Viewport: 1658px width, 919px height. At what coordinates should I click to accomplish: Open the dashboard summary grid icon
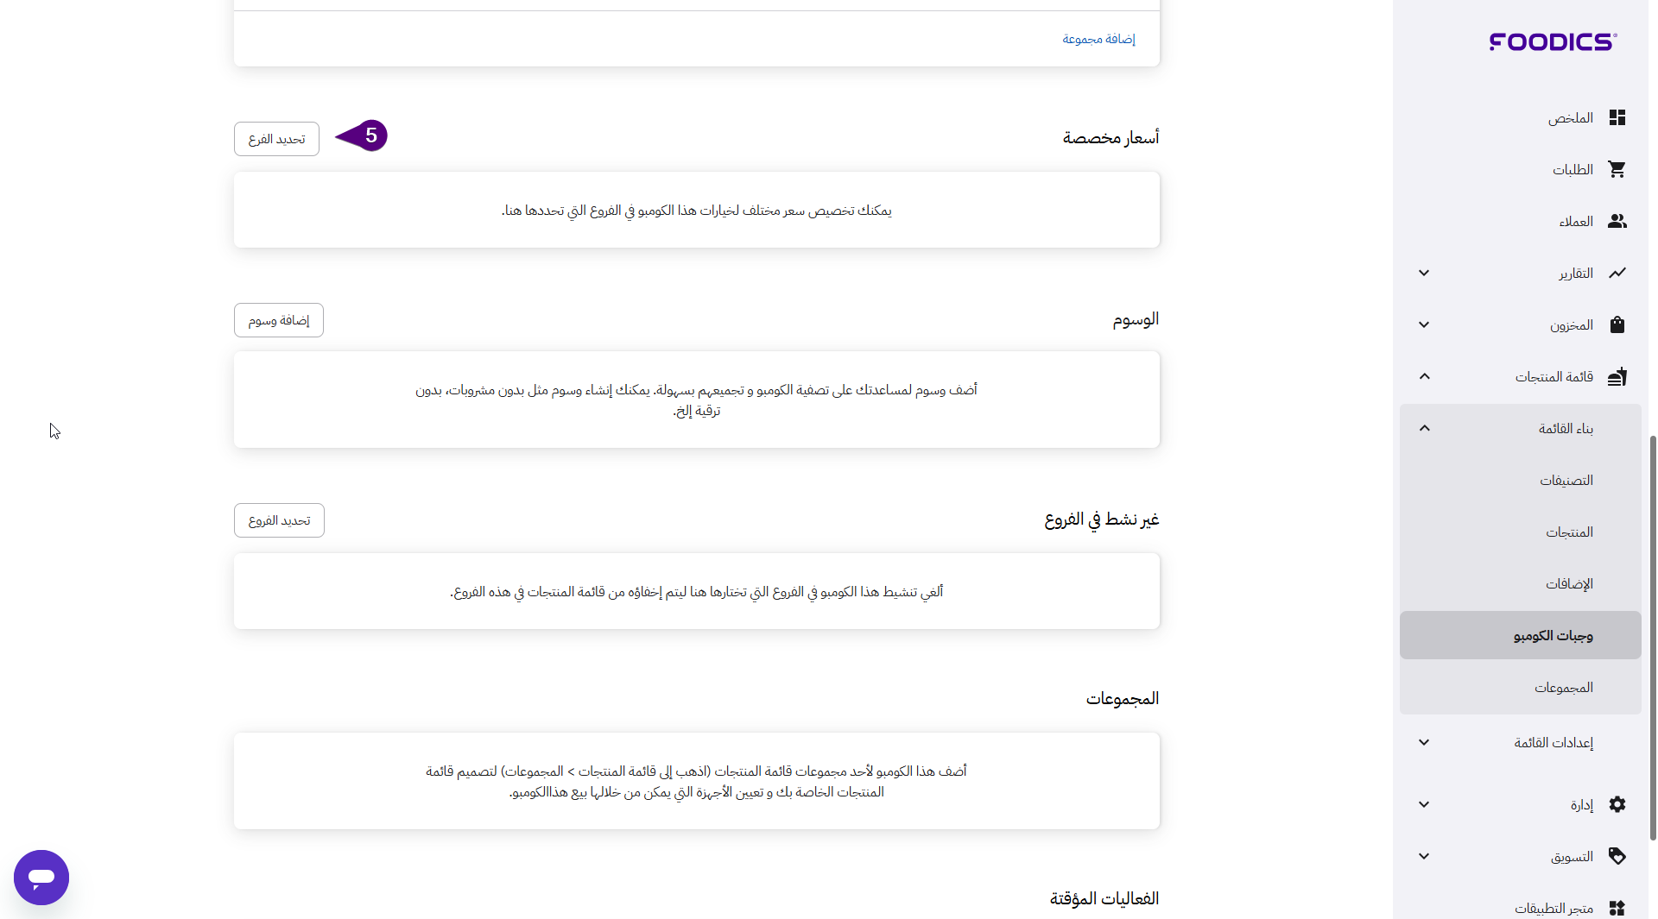pos(1617,117)
